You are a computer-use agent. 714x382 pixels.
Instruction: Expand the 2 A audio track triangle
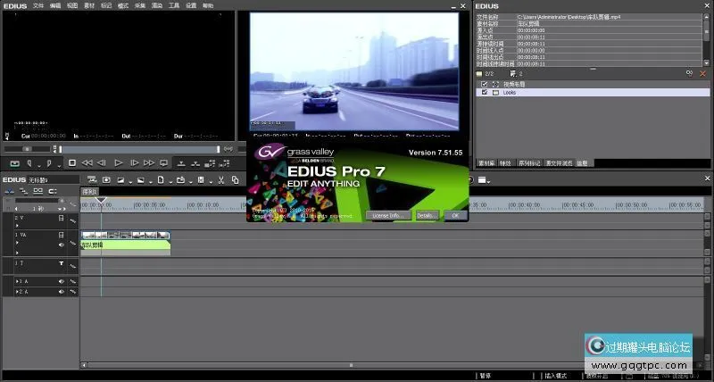tap(18, 291)
